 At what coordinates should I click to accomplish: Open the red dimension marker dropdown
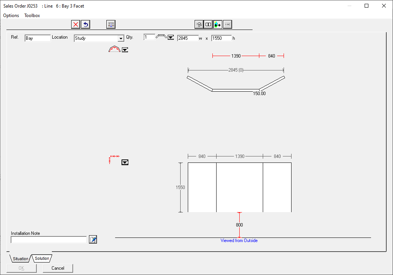(125, 162)
